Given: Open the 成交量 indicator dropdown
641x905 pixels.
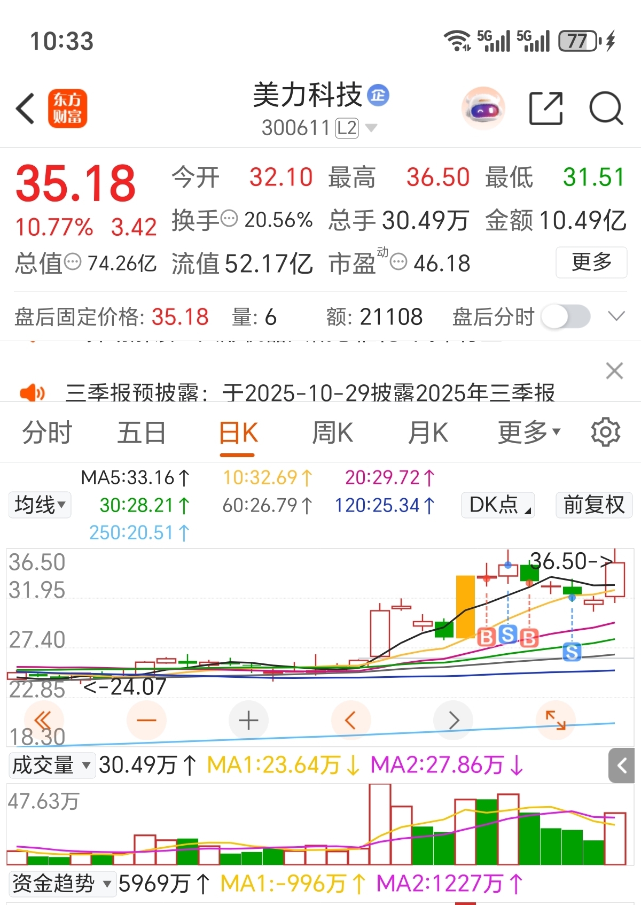Looking at the screenshot, I should click(x=52, y=765).
